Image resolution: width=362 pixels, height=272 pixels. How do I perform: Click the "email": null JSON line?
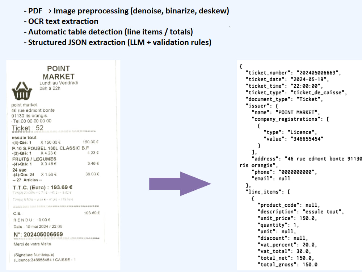[x=271, y=178]
